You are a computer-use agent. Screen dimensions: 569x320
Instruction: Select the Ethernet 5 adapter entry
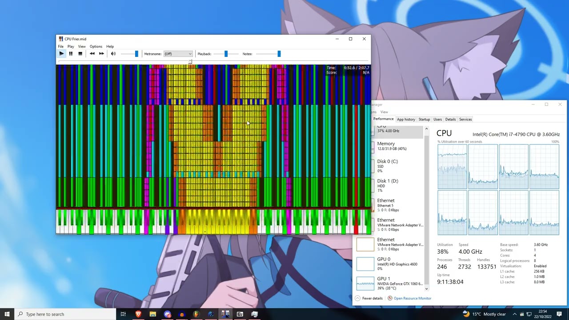pyautogui.click(x=398, y=205)
